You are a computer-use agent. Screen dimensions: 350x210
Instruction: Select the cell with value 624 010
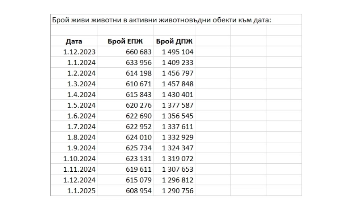(138, 137)
